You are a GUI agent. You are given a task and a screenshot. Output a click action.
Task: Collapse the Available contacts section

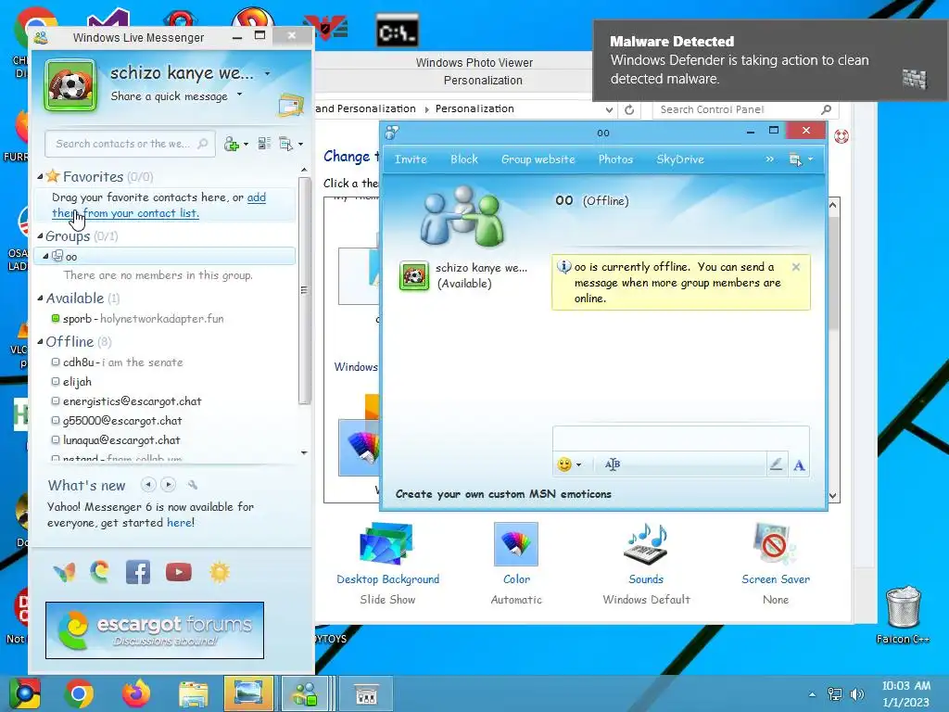[x=40, y=298]
